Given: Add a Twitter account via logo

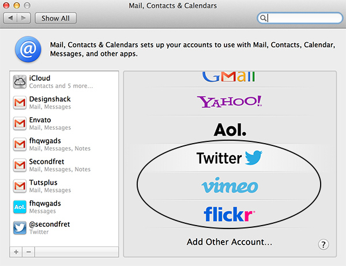Looking at the screenshot, I should pyautogui.click(x=230, y=158).
